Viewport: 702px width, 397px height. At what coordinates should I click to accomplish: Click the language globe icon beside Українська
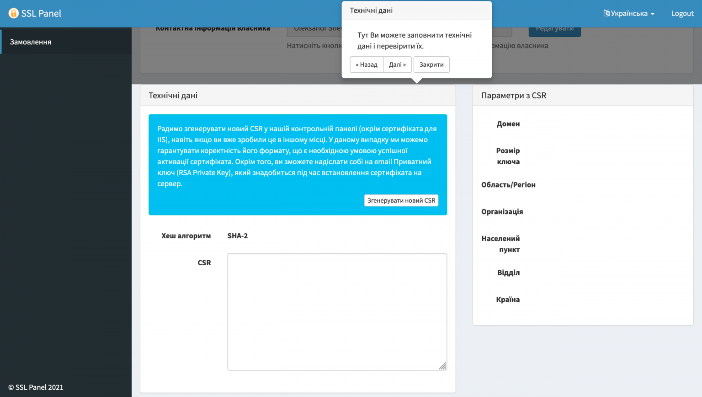(606, 13)
